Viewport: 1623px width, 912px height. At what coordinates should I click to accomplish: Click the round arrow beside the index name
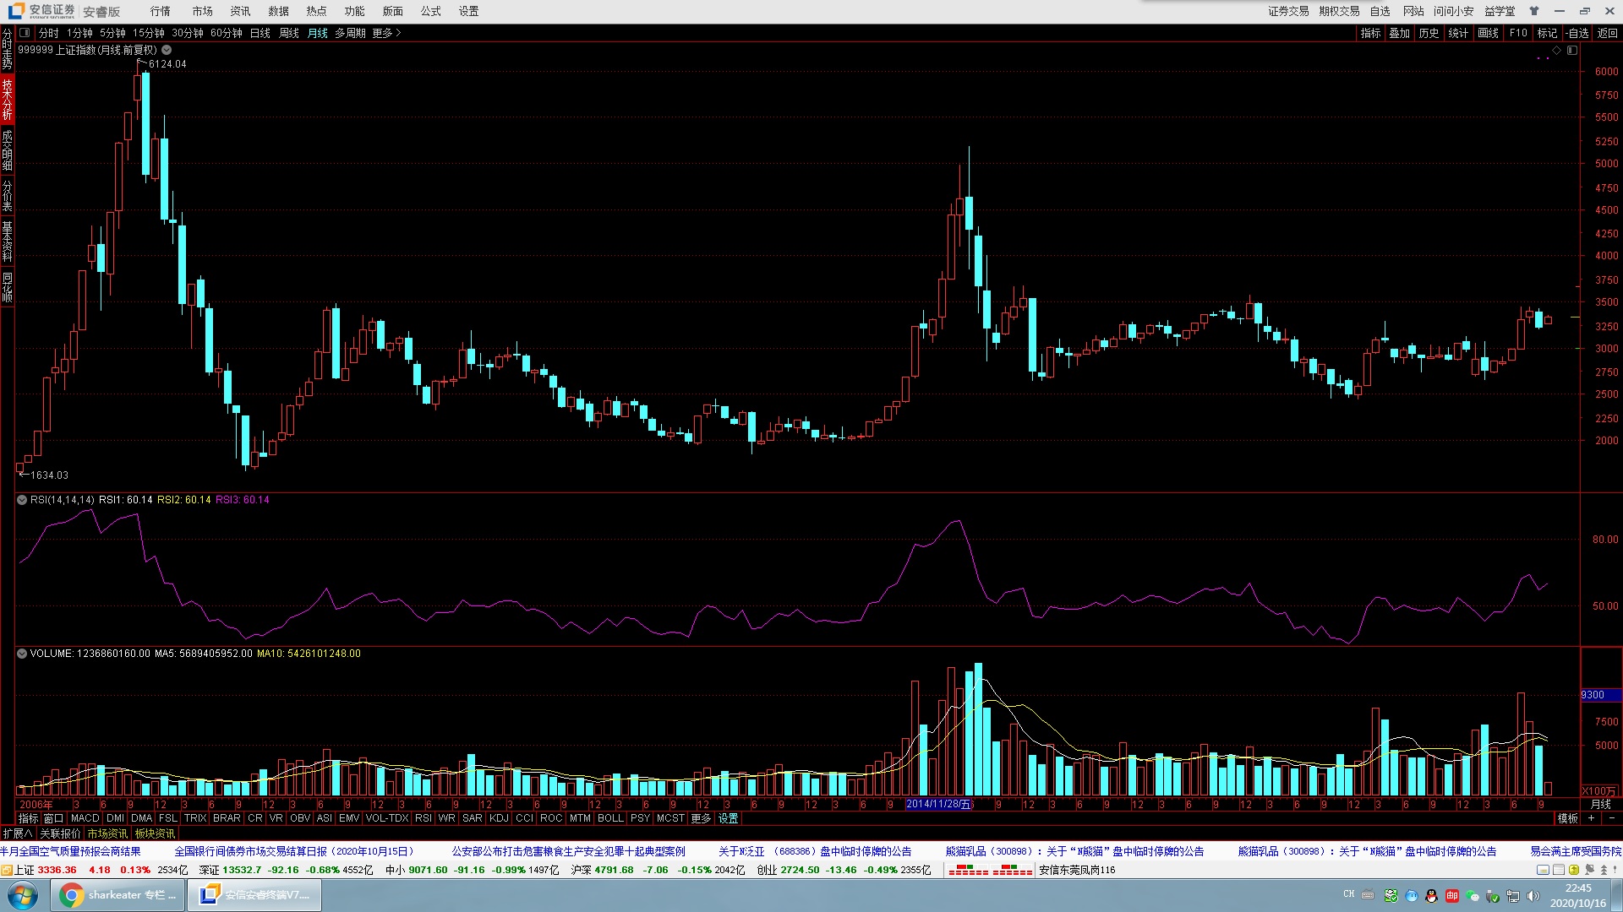pyautogui.click(x=167, y=50)
